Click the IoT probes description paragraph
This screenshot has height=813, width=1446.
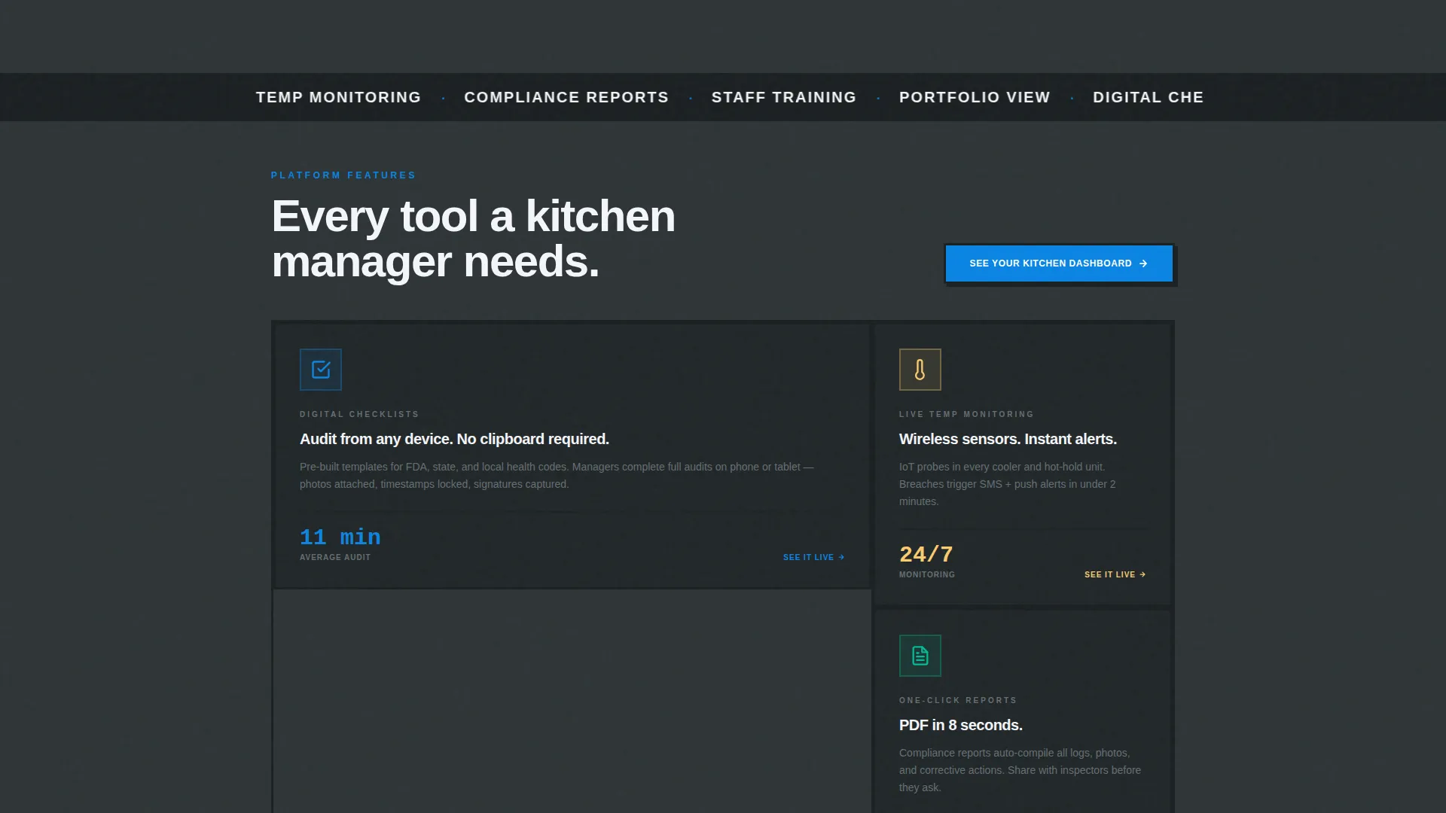click(1008, 484)
